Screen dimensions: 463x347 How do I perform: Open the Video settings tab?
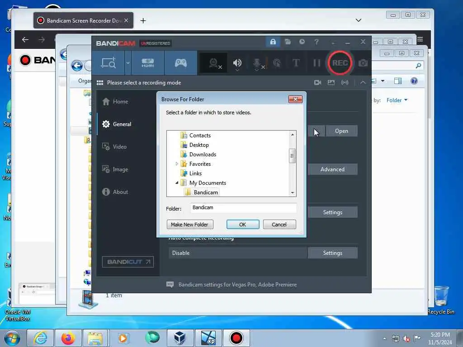[114, 147]
